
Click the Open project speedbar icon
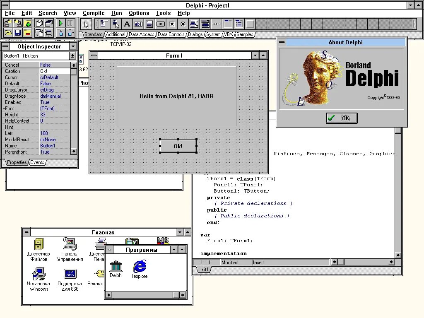coord(8,24)
